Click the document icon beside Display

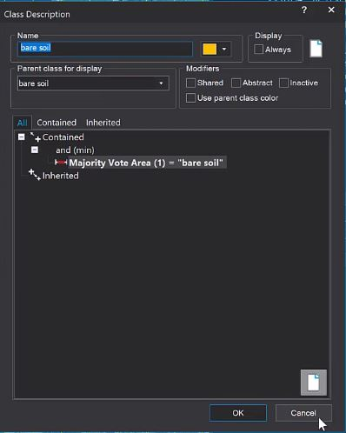pyautogui.click(x=316, y=49)
